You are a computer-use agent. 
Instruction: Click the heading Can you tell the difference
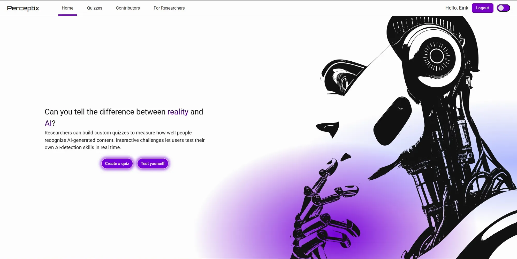(x=124, y=118)
